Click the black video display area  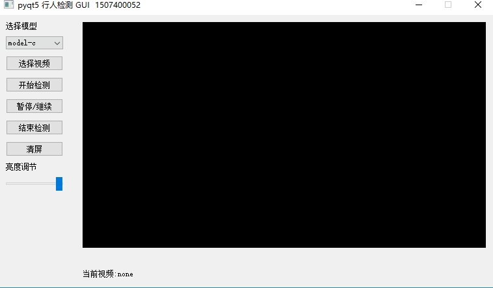284,134
